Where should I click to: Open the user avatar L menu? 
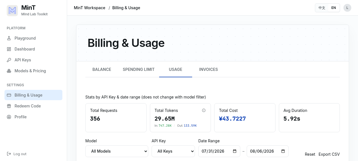(347, 8)
